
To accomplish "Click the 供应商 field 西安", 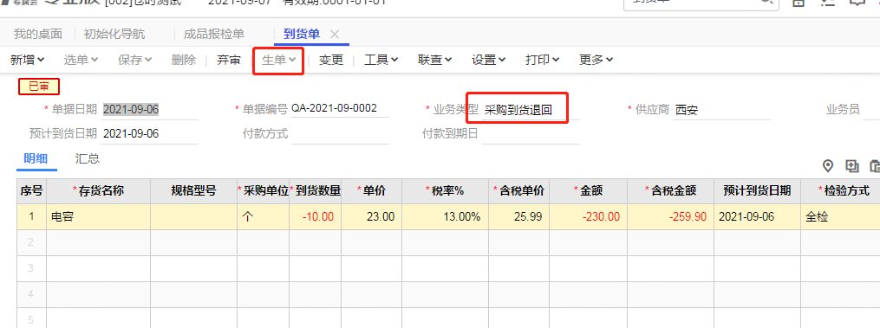I will (721, 110).
